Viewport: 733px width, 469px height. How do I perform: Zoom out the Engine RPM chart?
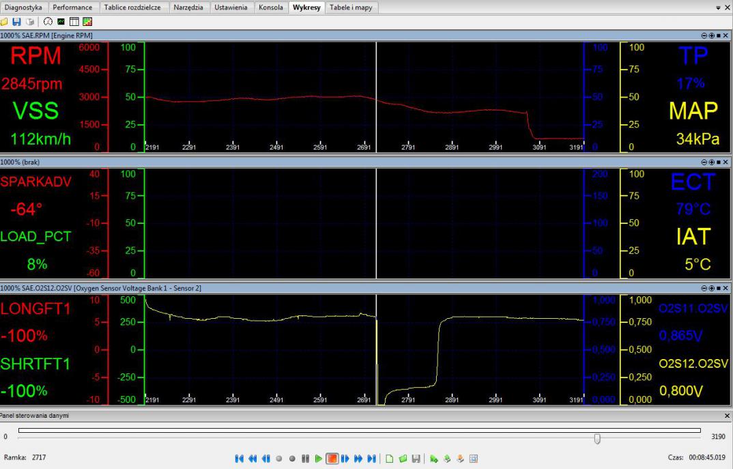[704, 35]
